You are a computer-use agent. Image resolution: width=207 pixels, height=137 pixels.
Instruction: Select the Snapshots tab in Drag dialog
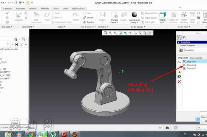183,58
